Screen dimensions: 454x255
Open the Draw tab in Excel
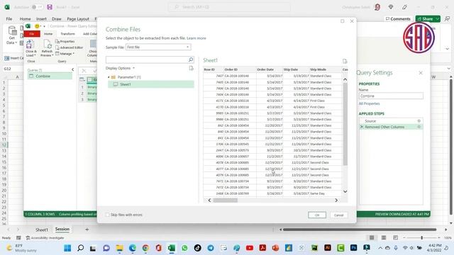pyautogui.click(x=57, y=19)
